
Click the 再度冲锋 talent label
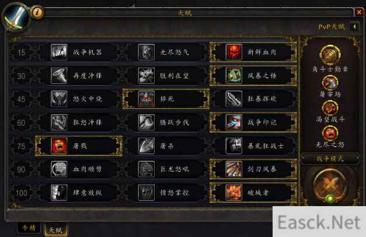point(88,76)
